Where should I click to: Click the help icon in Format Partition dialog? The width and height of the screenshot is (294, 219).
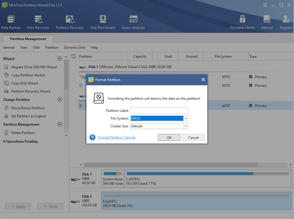(92, 137)
